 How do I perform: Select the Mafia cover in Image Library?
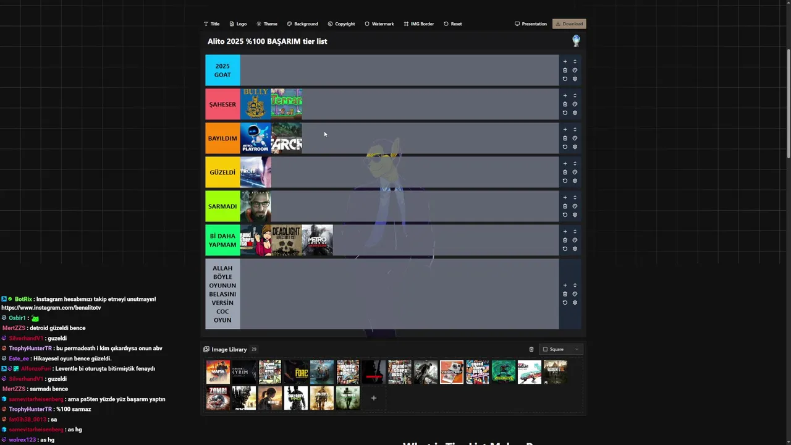(x=218, y=372)
